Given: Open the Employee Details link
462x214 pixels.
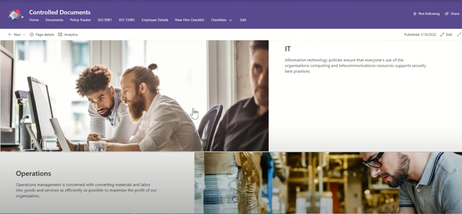Looking at the screenshot, I should [155, 20].
